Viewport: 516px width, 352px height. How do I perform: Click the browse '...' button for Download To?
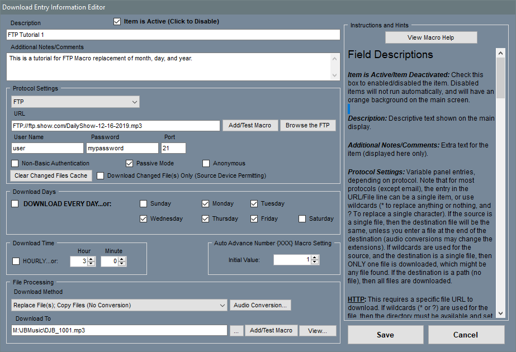click(x=235, y=331)
